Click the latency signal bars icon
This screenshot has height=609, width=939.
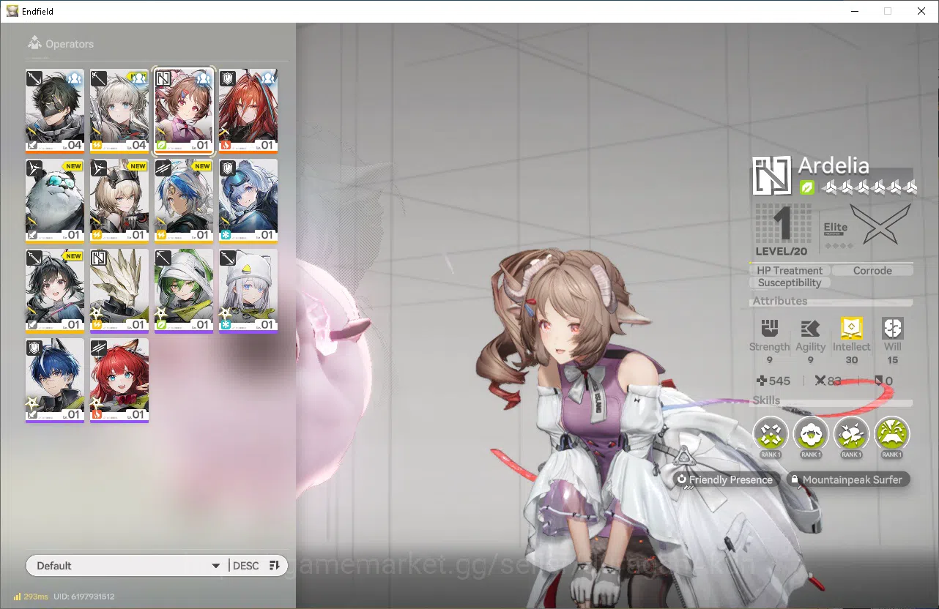[x=17, y=597]
